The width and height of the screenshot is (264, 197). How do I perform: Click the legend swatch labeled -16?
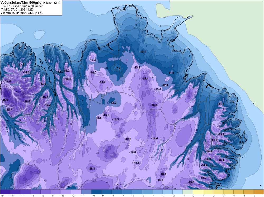(x=36, y=192)
